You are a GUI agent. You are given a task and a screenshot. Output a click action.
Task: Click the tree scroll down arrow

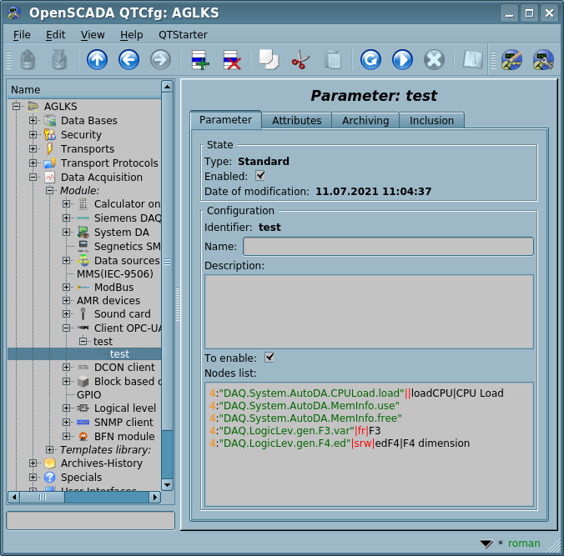tap(167, 485)
